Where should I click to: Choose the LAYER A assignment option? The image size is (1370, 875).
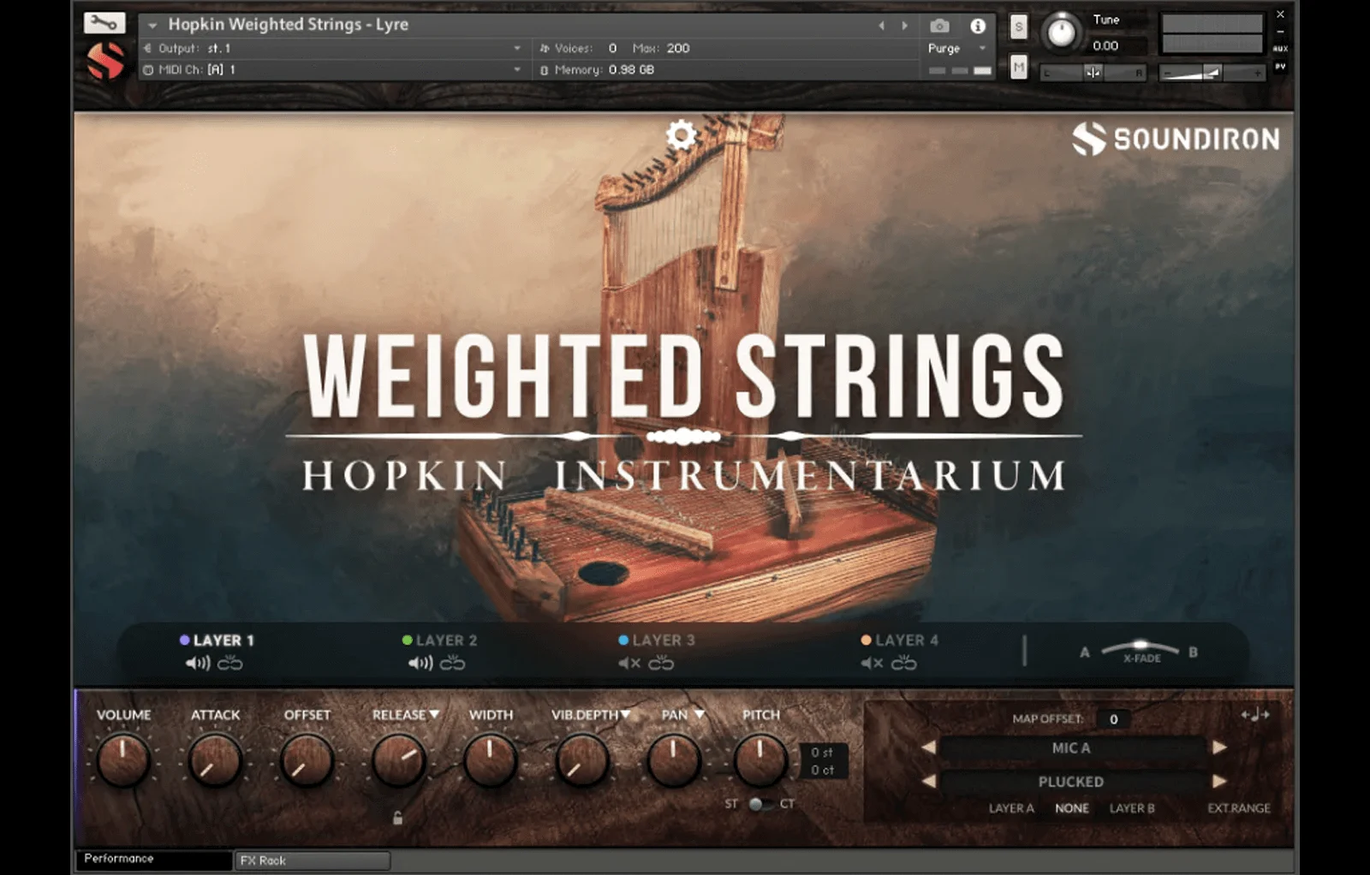tap(1011, 808)
